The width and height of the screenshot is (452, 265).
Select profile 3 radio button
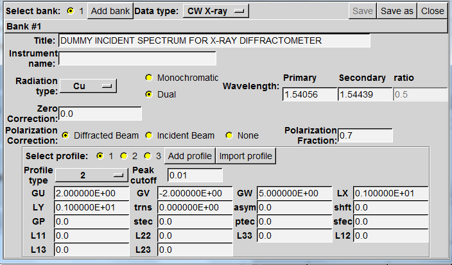148,156
